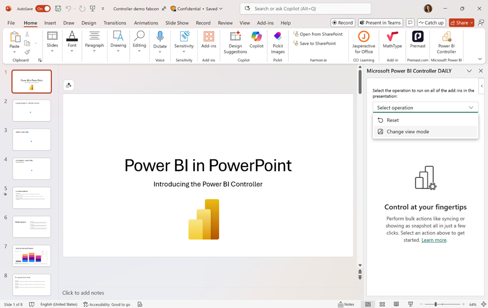Click the Learn more link

pyautogui.click(x=433, y=240)
